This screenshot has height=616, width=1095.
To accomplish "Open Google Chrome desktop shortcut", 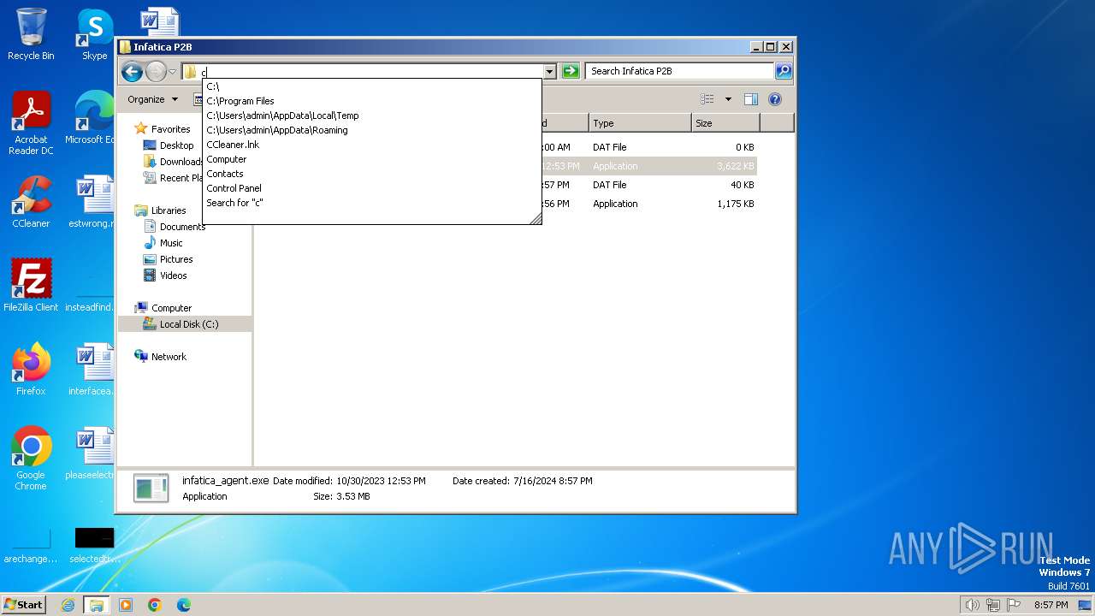I will (31, 459).
